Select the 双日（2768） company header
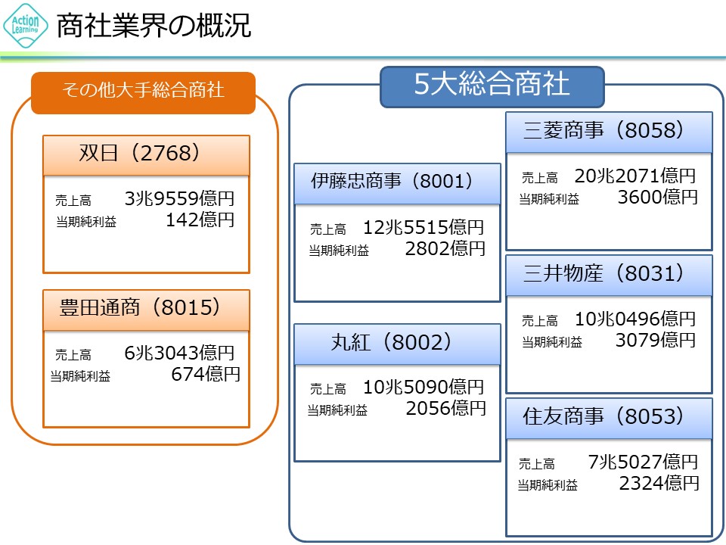Viewport: 726px width, 545px height. click(146, 154)
